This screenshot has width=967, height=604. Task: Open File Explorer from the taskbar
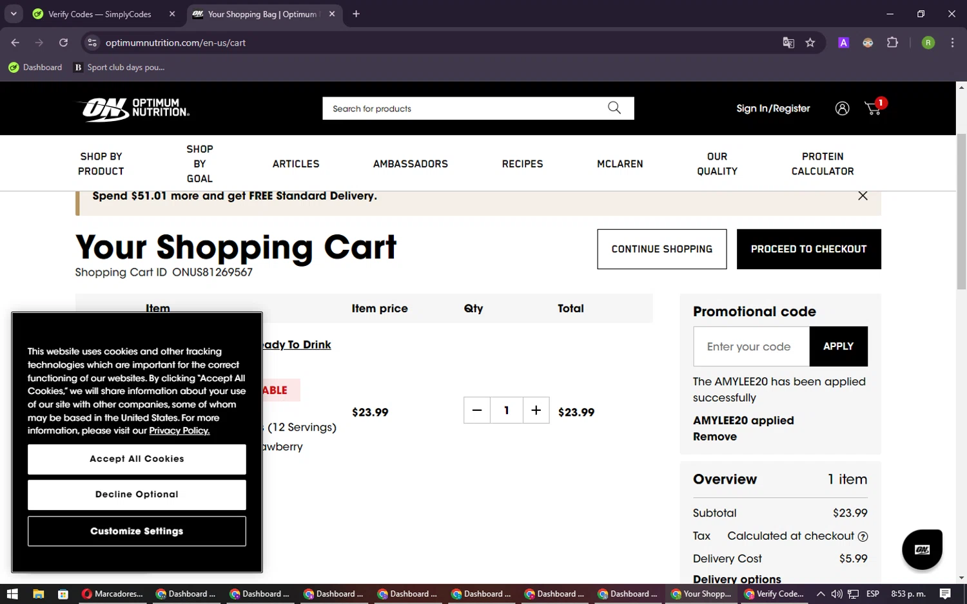pyautogui.click(x=38, y=594)
